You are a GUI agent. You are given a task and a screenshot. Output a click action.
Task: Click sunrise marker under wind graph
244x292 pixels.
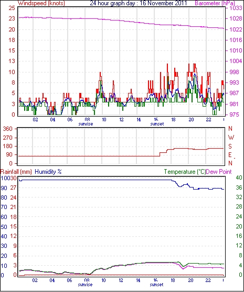tap(86, 124)
